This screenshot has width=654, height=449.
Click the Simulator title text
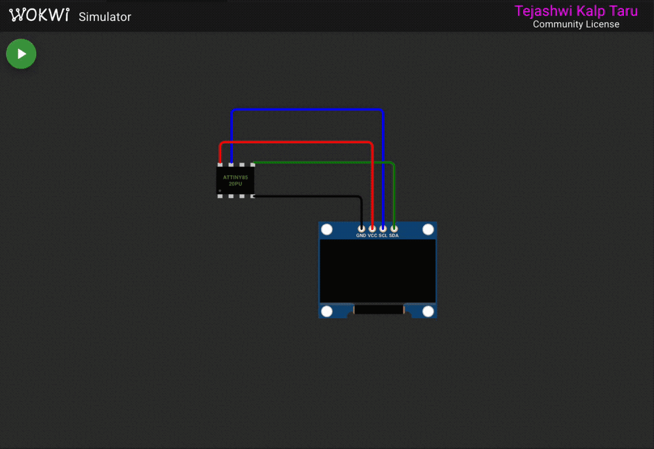point(105,17)
